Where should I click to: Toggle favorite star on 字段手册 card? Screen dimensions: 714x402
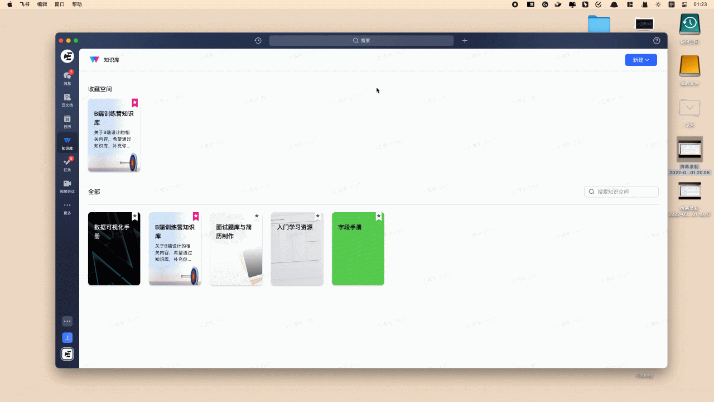(x=379, y=216)
